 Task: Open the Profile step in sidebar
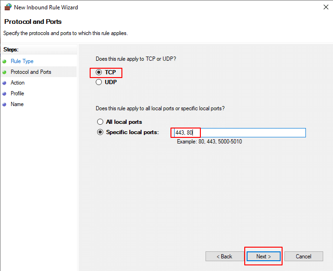pos(17,93)
